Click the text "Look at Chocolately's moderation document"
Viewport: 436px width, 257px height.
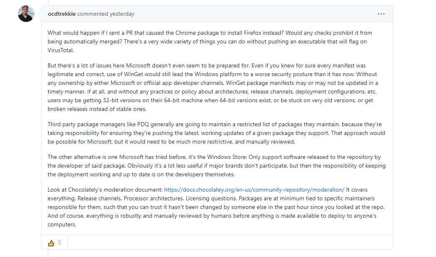(105, 190)
